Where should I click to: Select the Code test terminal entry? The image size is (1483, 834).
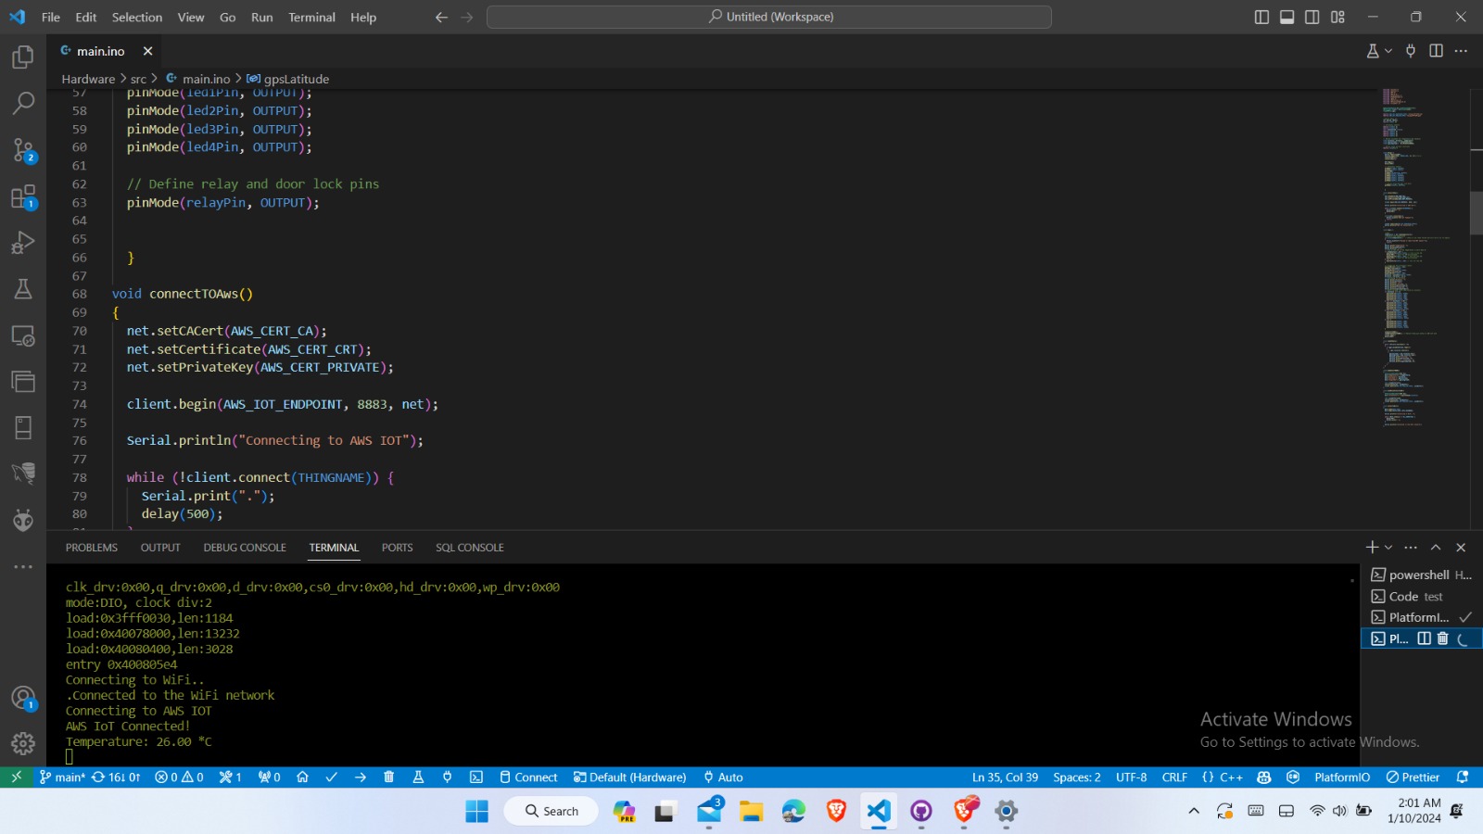coord(1421,596)
